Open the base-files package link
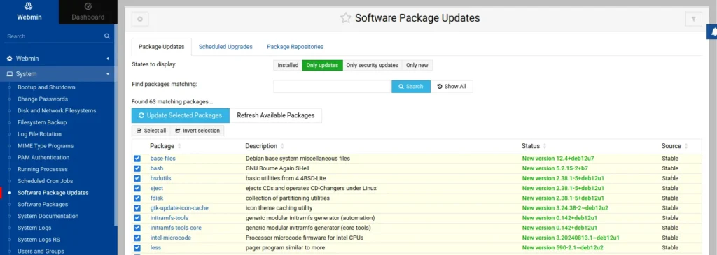The width and height of the screenshot is (717, 255). coord(162,159)
